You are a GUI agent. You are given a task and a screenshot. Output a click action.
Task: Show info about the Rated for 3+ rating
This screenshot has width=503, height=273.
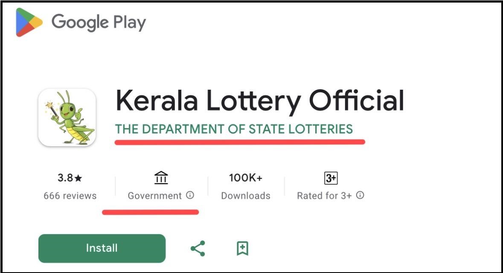point(361,195)
